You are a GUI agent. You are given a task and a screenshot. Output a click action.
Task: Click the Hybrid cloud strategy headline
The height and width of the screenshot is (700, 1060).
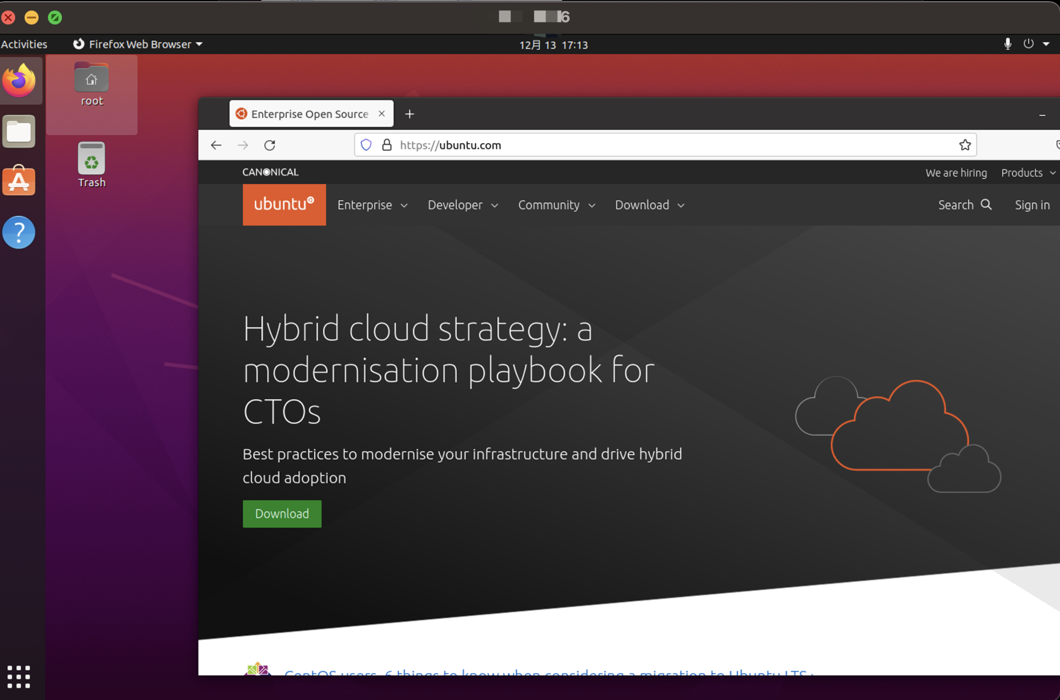click(448, 369)
